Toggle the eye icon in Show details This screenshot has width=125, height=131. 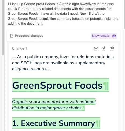coord(114,36)
